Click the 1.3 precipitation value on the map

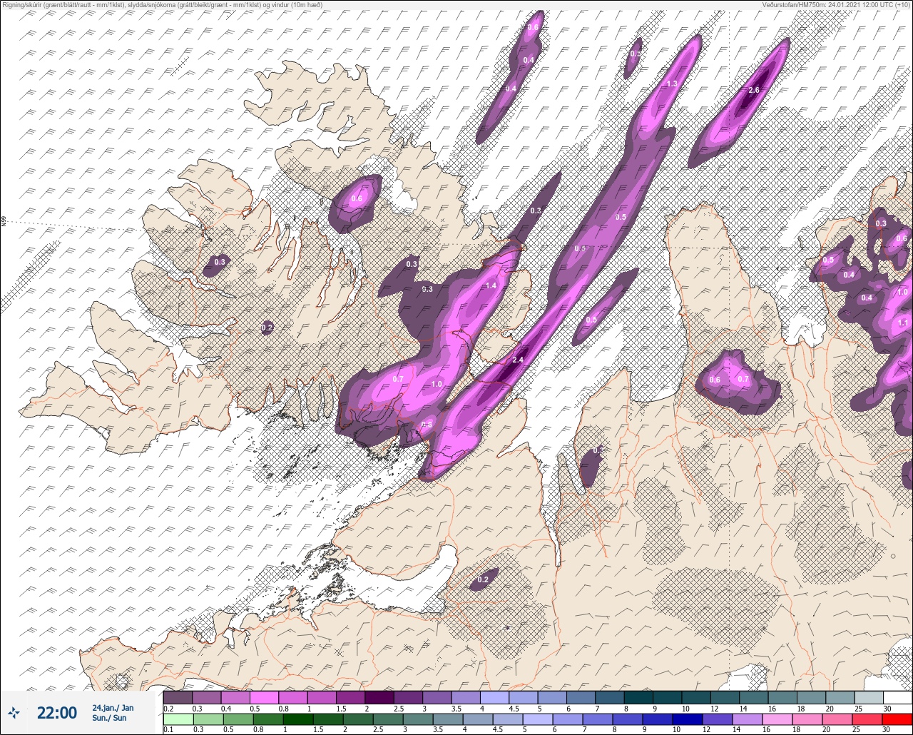pos(672,84)
